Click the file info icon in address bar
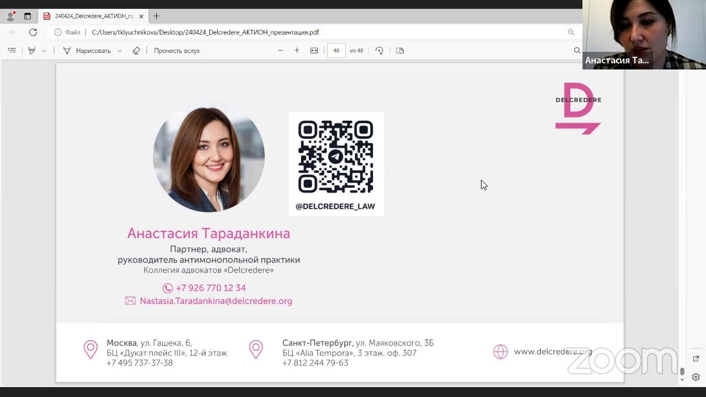This screenshot has width=706, height=397. pyautogui.click(x=57, y=32)
